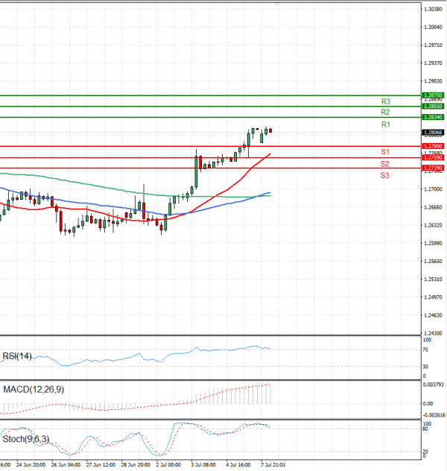Image resolution: width=447 pixels, height=471 pixels.
Task: Click the R2 resistance label
Action: point(385,112)
